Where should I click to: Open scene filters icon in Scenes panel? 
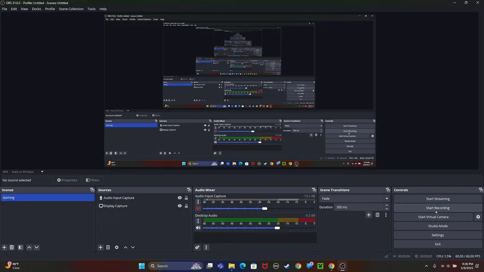[20, 247]
